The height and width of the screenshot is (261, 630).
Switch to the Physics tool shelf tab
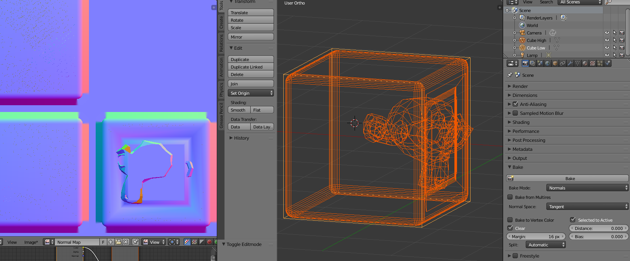pos(221,89)
